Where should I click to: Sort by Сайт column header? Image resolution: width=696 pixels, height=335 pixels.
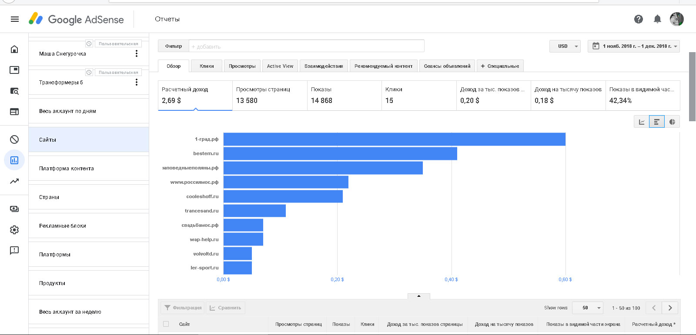click(x=184, y=324)
